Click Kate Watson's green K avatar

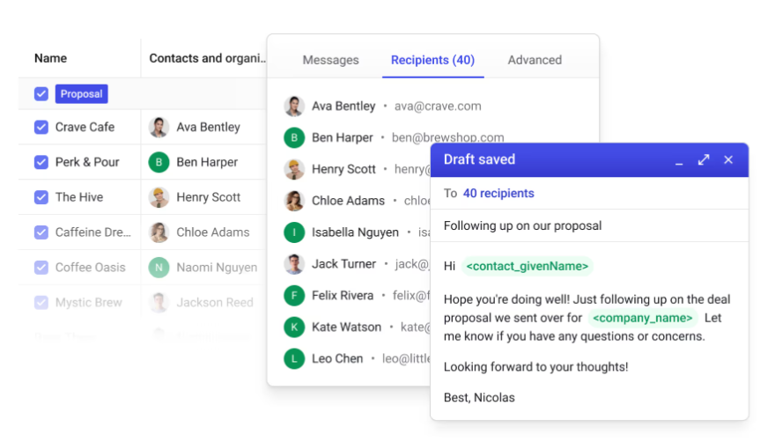[294, 328]
